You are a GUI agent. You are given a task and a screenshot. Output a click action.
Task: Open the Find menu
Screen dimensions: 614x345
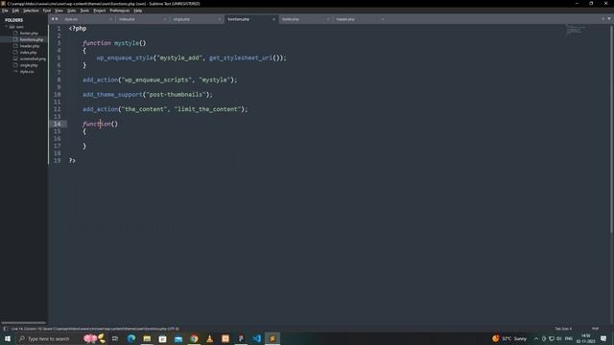coord(47,11)
